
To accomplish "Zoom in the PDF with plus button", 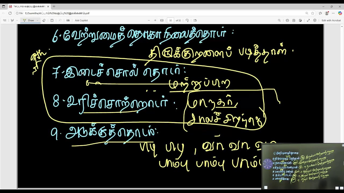I will [x=155, y=20].
